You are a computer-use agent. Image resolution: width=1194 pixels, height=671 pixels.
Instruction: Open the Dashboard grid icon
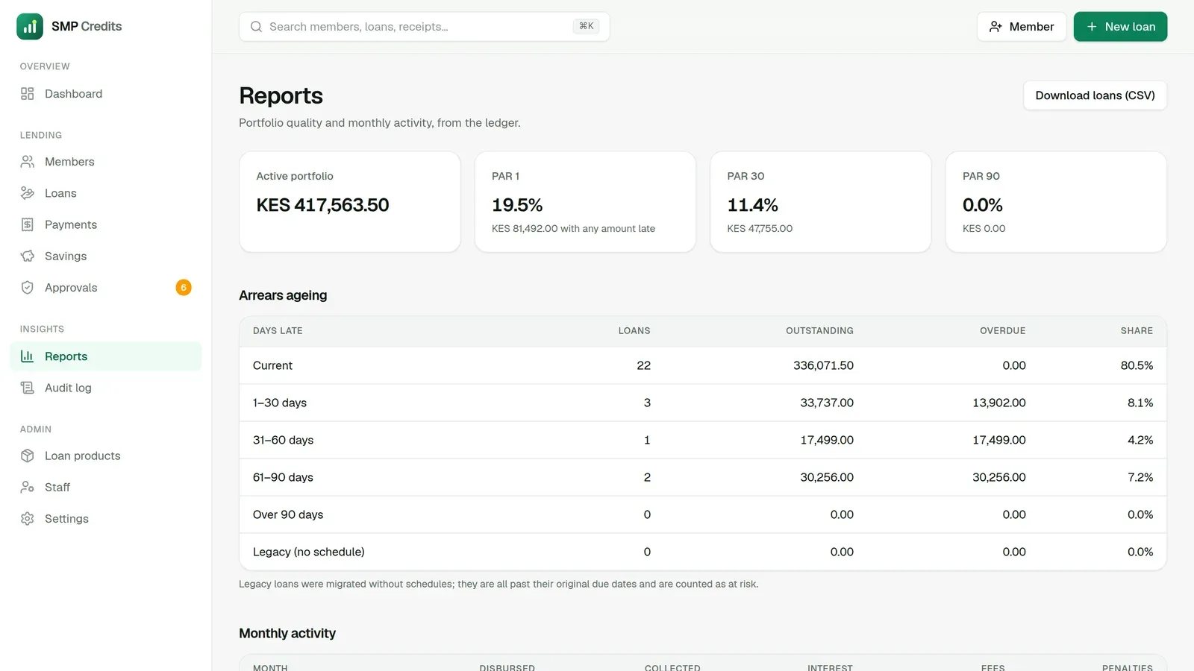tap(28, 94)
